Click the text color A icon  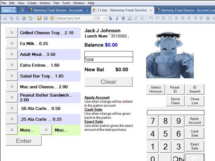tap(130, 18)
